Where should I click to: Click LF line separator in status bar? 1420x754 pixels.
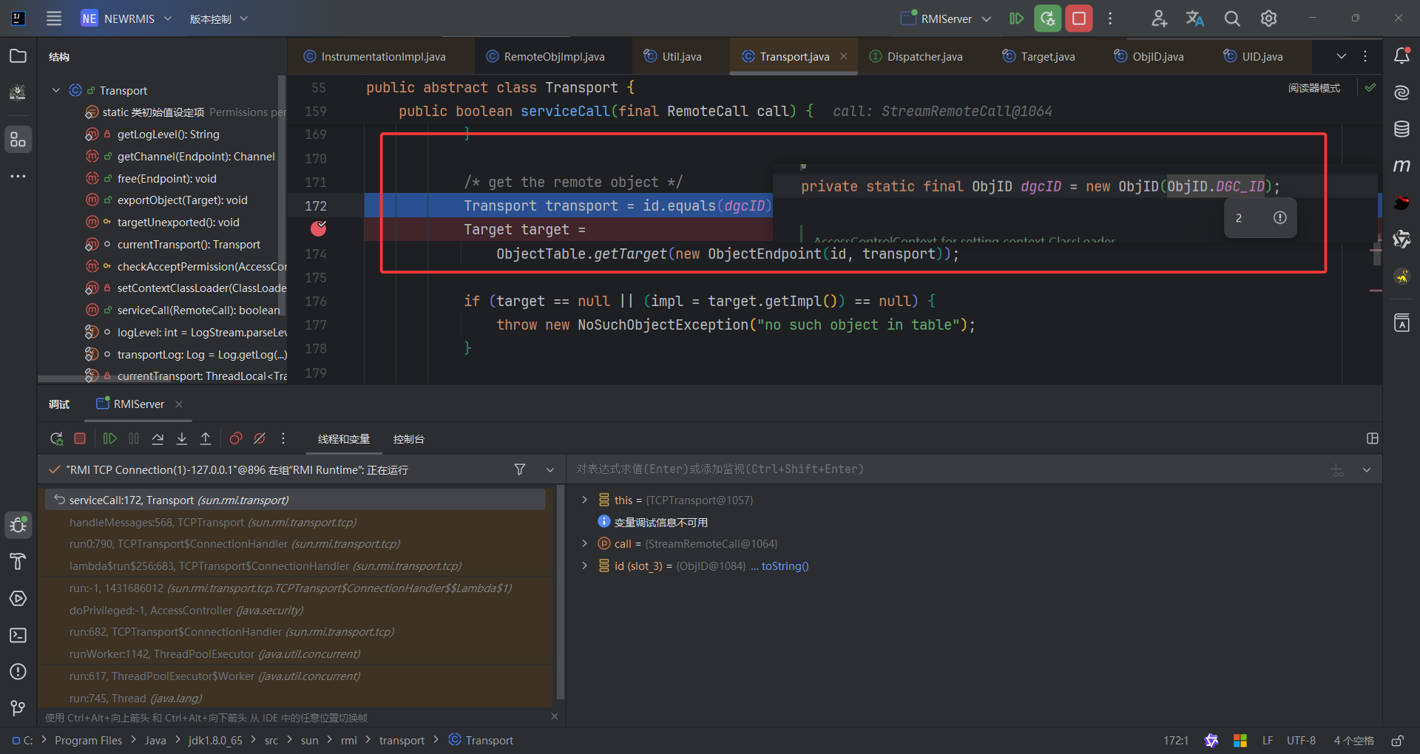point(1267,740)
